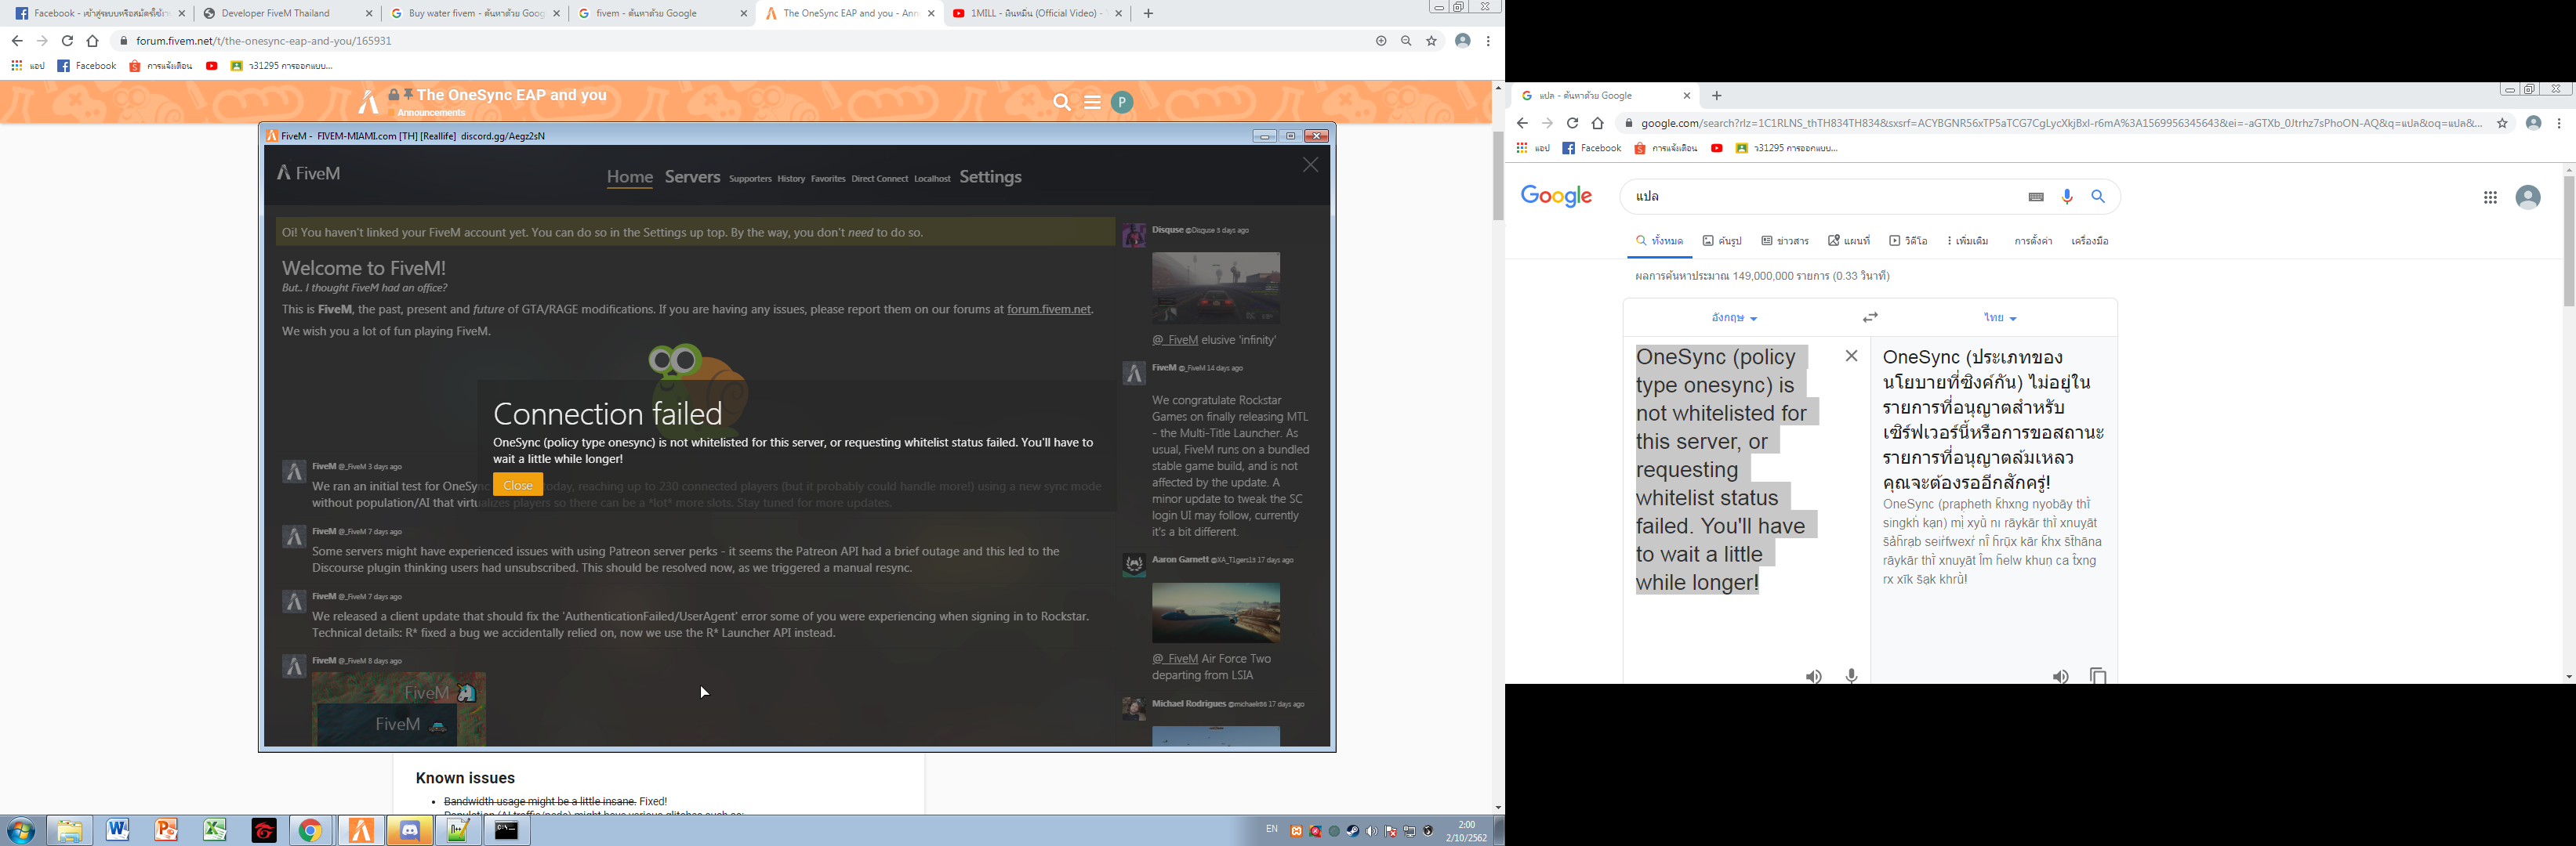Image resolution: width=2576 pixels, height=846 pixels.
Task: Switch to the Servers tab in FiveM
Action: [692, 177]
